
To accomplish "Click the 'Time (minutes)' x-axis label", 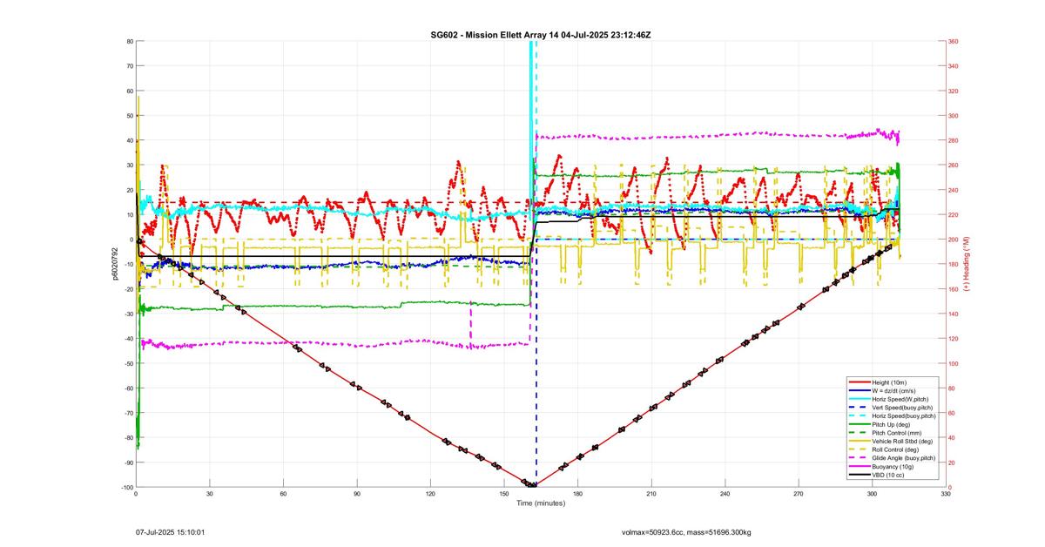I will tap(540, 503).
